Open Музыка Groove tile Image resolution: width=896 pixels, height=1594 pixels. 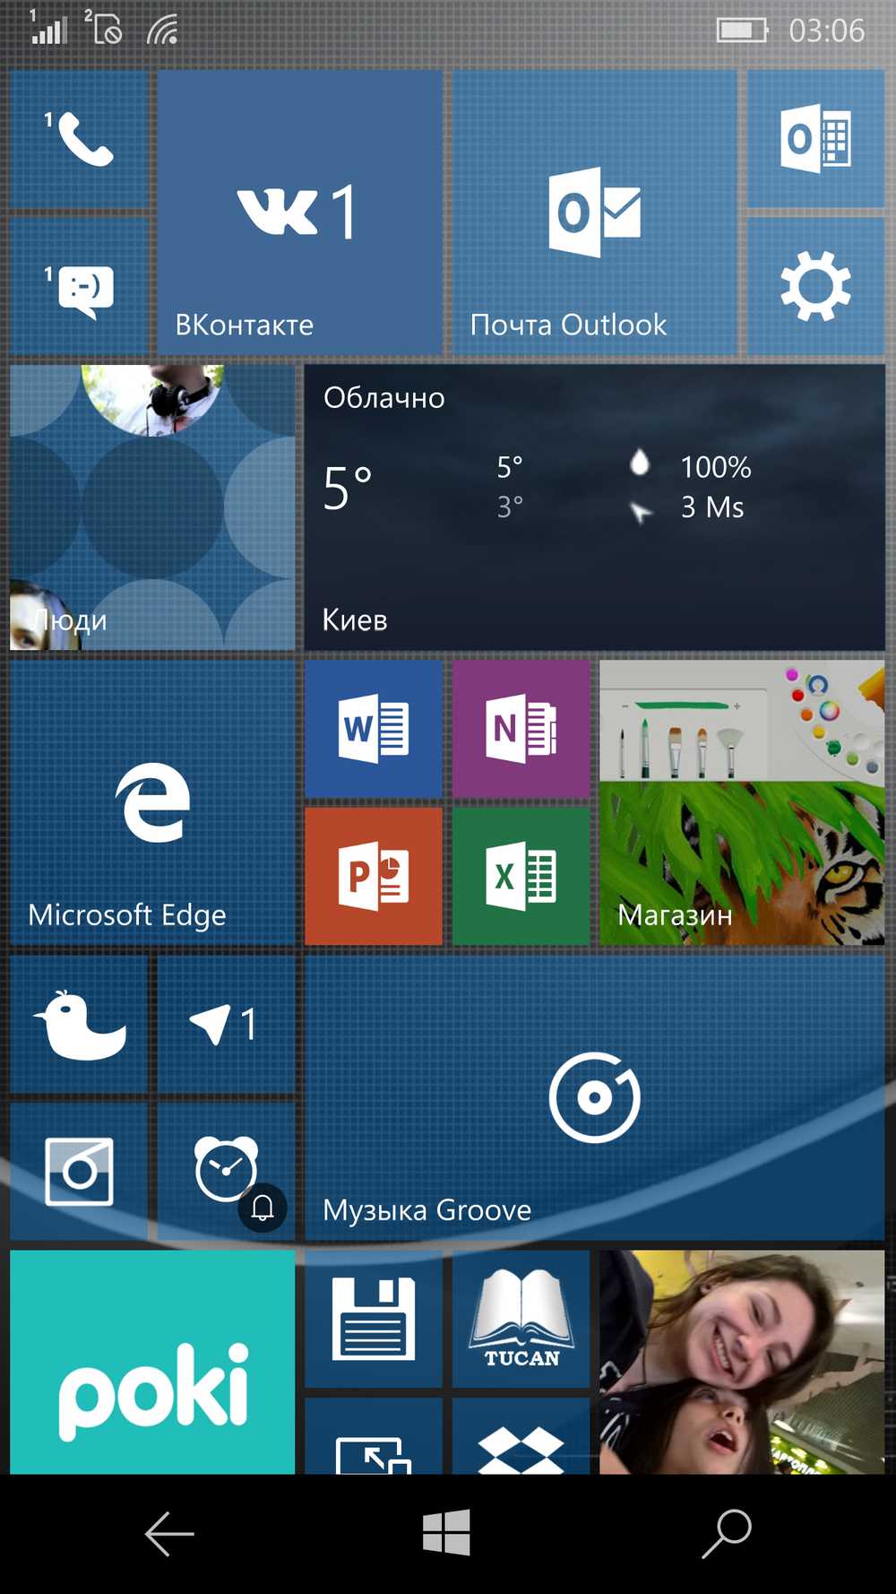595,1097
